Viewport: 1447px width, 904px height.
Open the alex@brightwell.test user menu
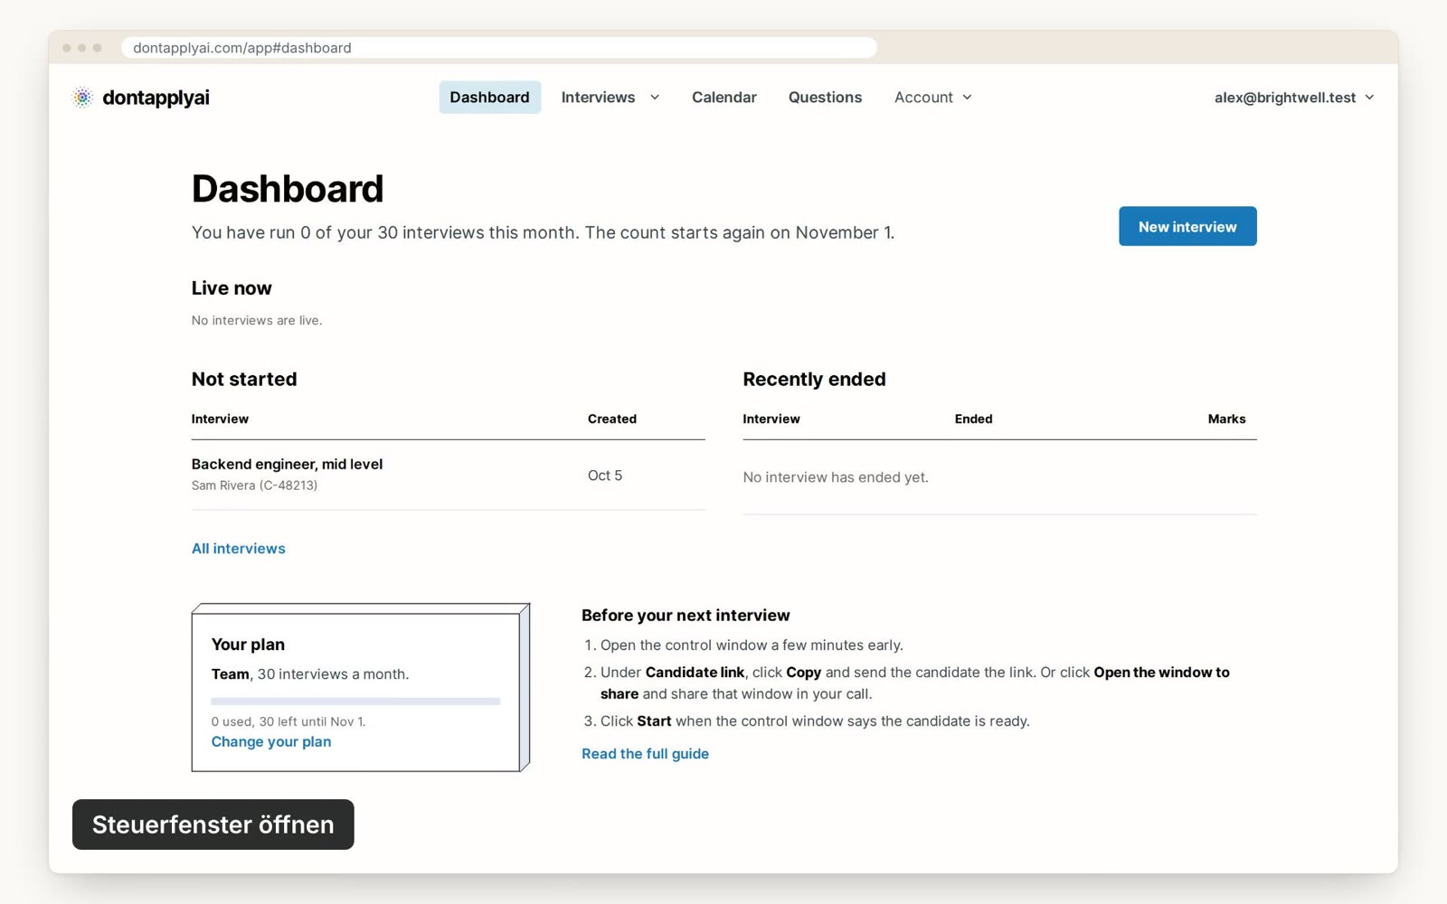click(x=1293, y=98)
